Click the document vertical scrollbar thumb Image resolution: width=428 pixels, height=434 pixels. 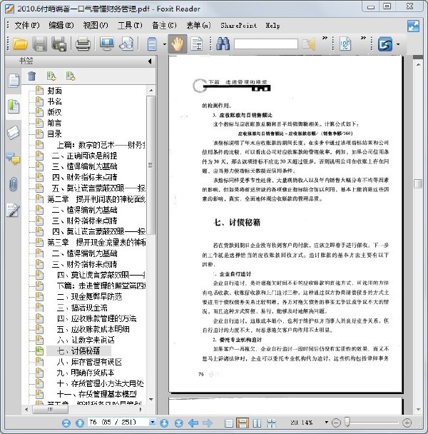point(418,183)
